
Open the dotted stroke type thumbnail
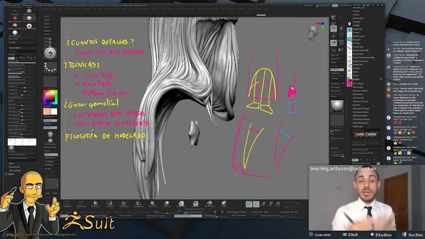(50, 67)
